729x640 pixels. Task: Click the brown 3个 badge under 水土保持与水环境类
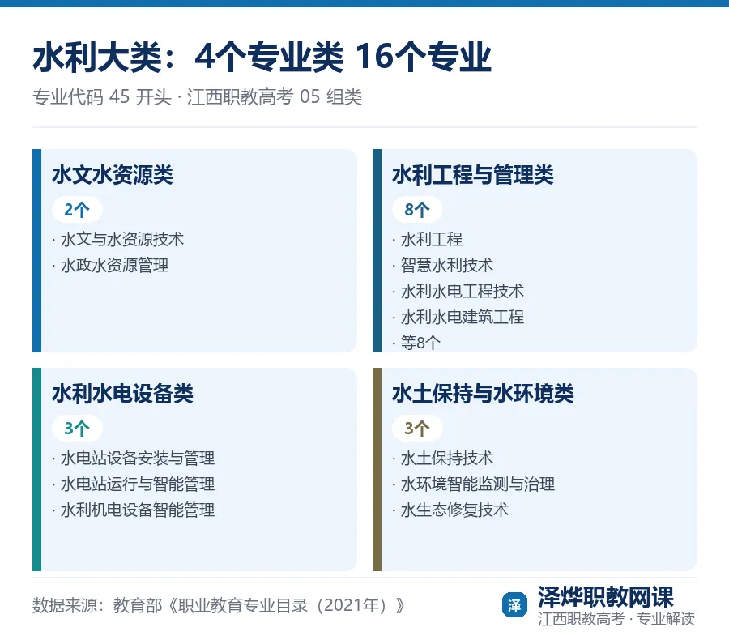pos(417,429)
